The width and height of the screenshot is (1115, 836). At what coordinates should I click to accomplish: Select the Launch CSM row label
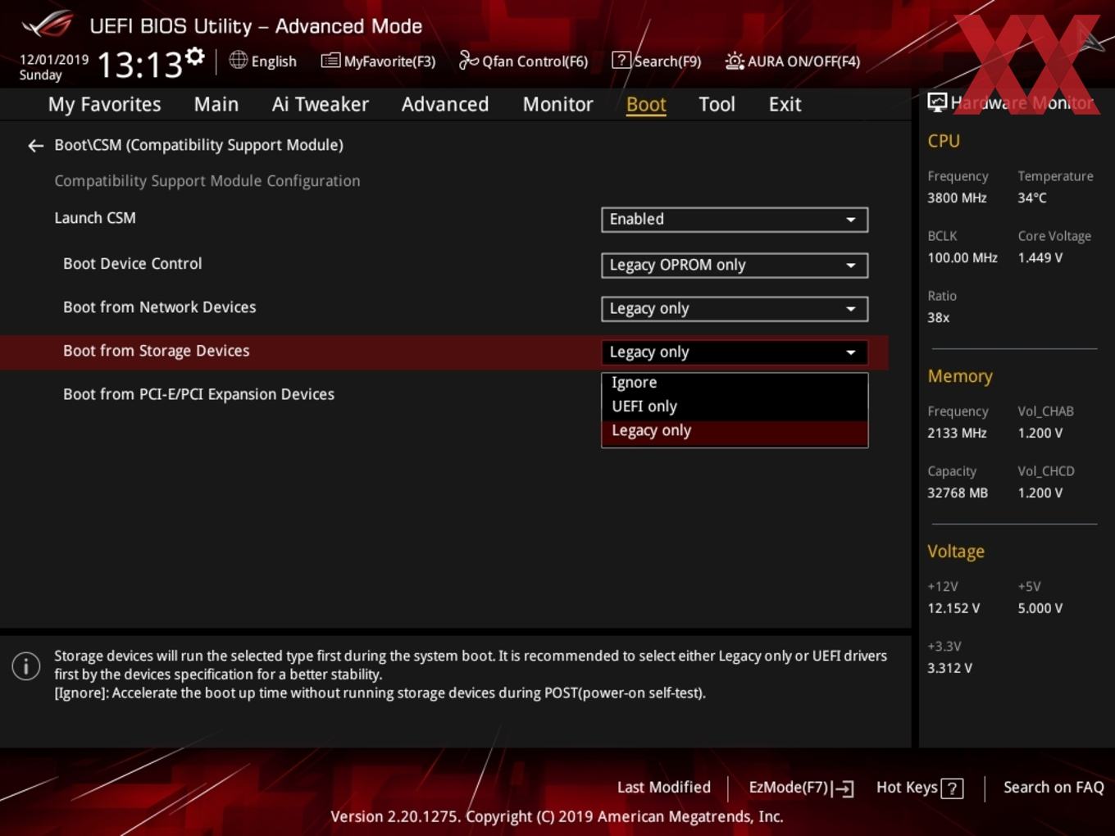click(95, 218)
